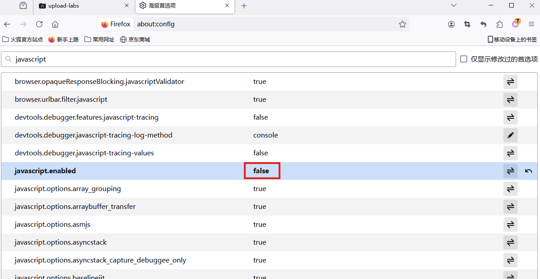Screen dimensions: 540x279
Task: Click the purple extension icon with badge 7
Action: 515,24
